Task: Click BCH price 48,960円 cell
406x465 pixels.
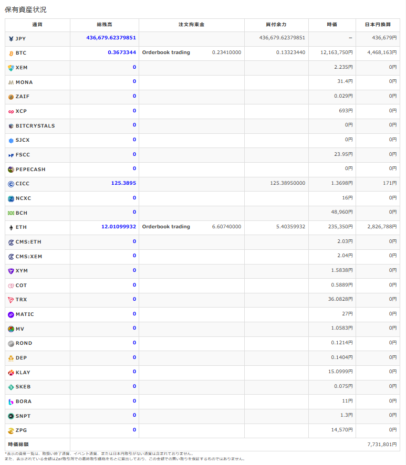Action: click(x=342, y=212)
